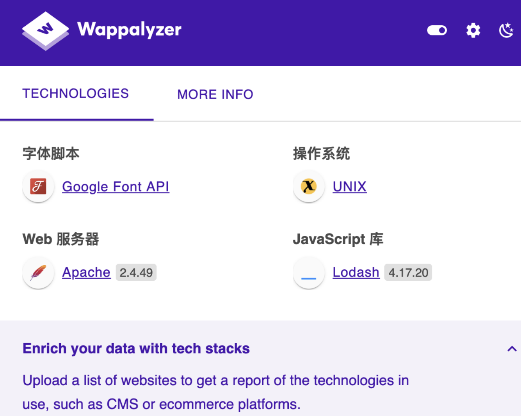
Task: Switch to dark mode via moon icon
Action: (506, 30)
